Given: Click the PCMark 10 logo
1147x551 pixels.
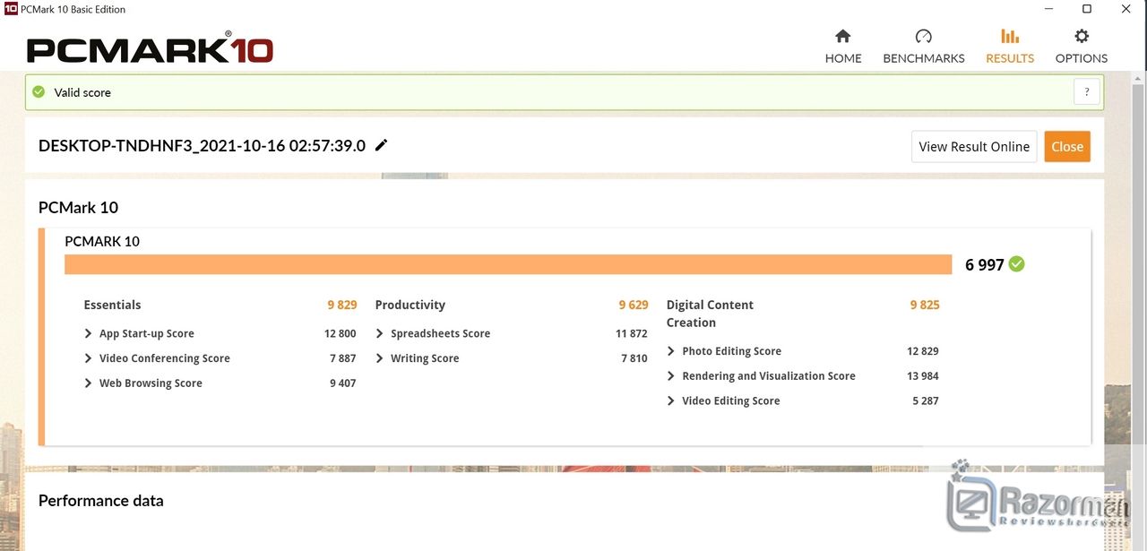Looking at the screenshot, I should click(x=150, y=49).
